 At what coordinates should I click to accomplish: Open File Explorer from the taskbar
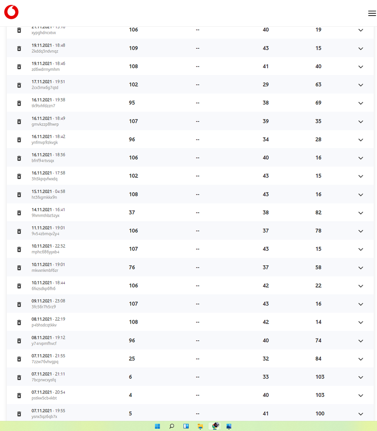click(200, 426)
